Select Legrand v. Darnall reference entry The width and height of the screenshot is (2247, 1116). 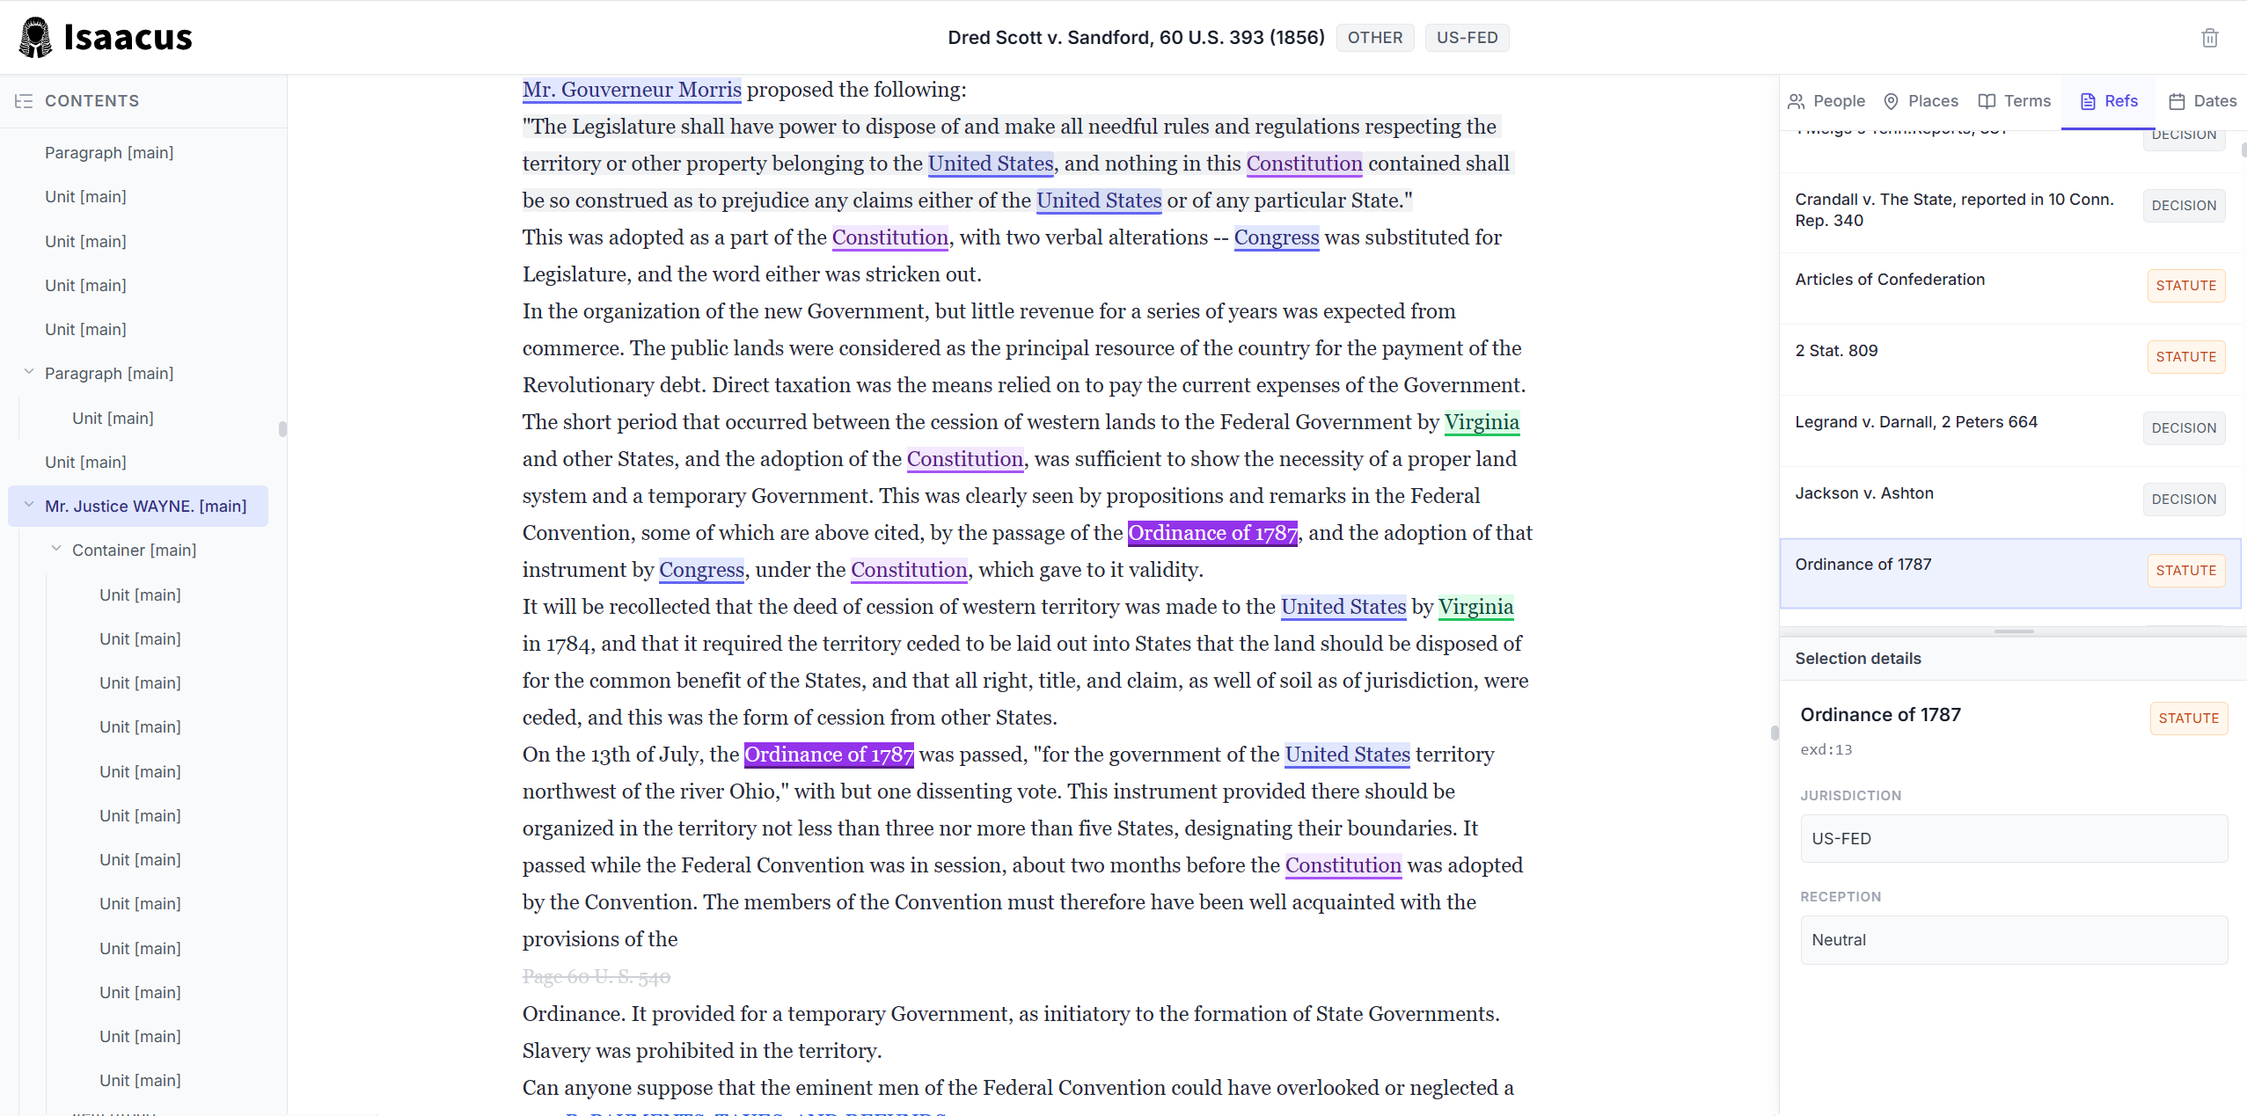click(x=1915, y=422)
